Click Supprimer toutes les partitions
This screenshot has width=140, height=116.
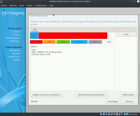point(46,95)
